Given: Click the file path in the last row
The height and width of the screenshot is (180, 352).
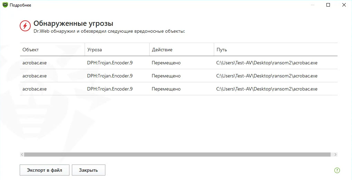Looking at the screenshot, I should [267, 89].
